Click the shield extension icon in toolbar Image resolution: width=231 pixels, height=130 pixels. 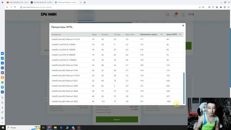[x=213, y=7]
